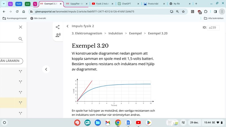226x127 pixels.
Task: Toggle the browser side panel button
Action: point(215,12)
